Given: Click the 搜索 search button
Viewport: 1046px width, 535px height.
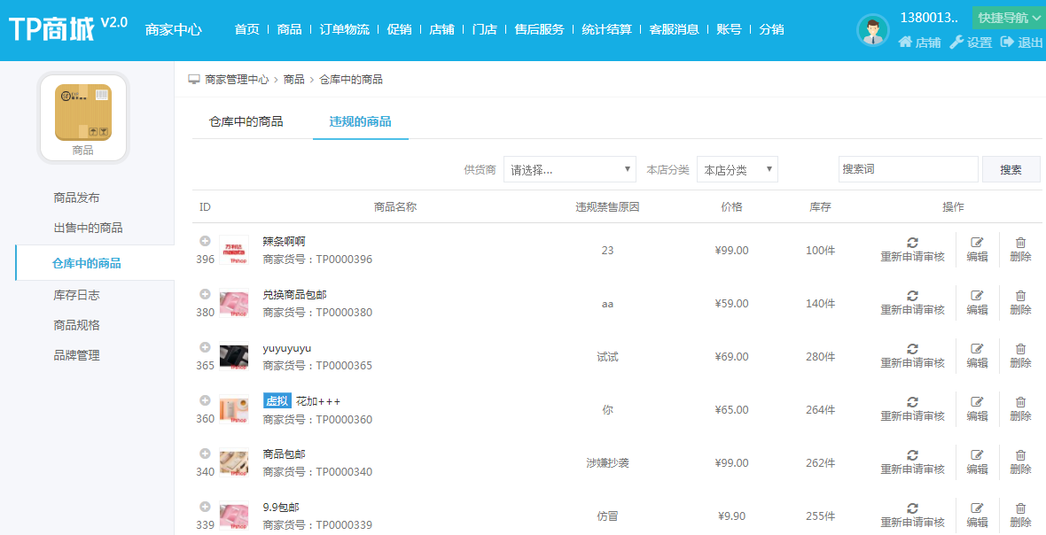Looking at the screenshot, I should coord(1011,169).
